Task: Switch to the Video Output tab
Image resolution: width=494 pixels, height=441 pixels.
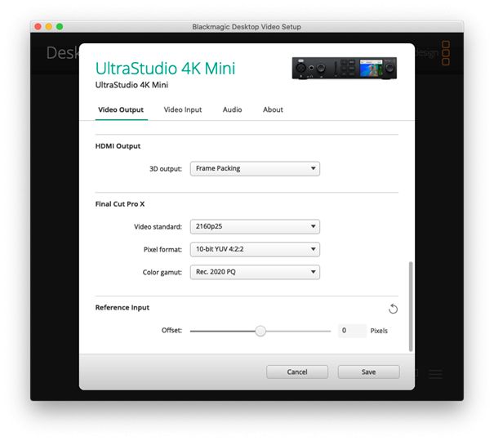Action: coord(121,109)
